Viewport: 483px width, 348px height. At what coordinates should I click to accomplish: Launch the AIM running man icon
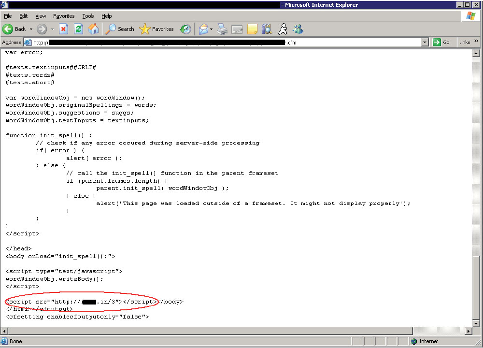283,29
